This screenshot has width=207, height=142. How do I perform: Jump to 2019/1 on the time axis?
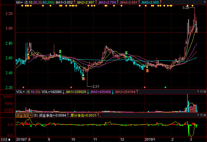[150, 139]
